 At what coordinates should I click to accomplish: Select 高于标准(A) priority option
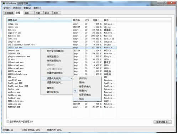click(85, 86)
